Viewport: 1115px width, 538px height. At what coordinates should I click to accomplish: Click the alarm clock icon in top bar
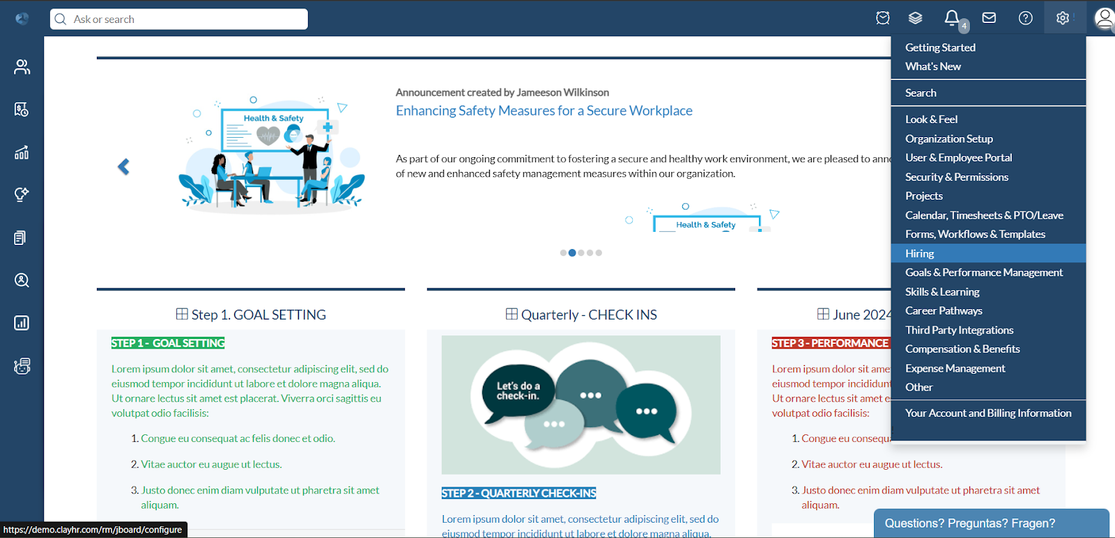pos(883,18)
